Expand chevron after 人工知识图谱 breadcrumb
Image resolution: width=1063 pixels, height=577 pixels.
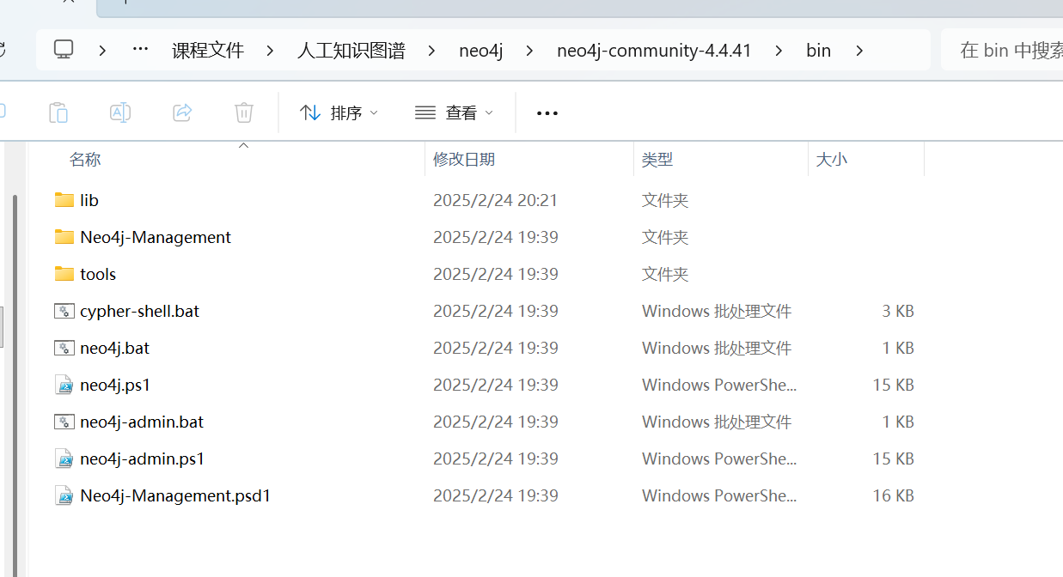(x=431, y=51)
